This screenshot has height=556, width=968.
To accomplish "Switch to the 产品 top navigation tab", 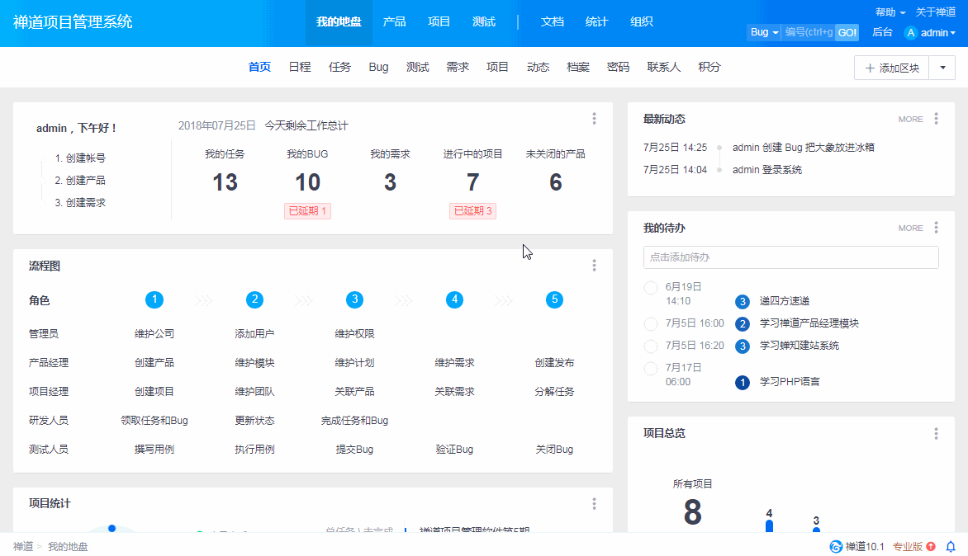I will click(x=394, y=22).
